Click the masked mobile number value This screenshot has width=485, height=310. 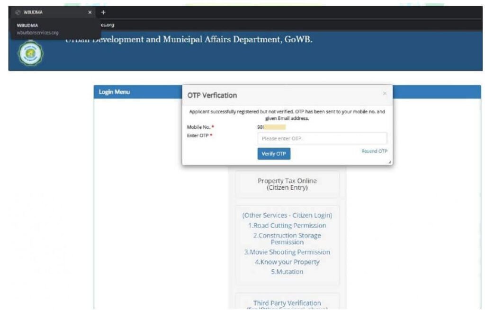point(271,127)
